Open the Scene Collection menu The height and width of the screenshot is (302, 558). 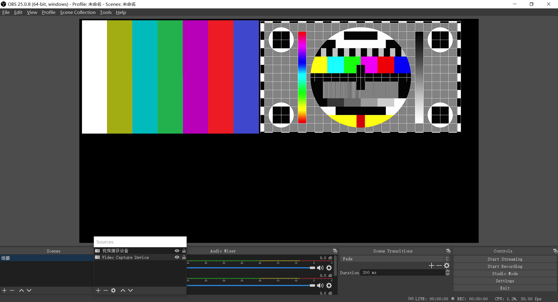(78, 12)
